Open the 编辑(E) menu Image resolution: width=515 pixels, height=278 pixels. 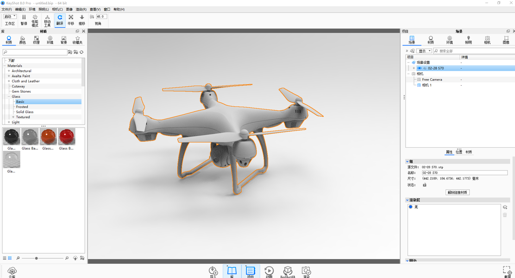point(20,9)
